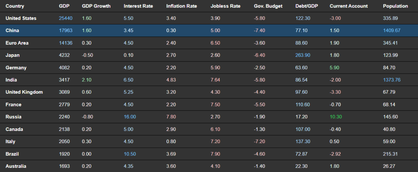Image resolution: width=418 pixels, height=172 pixels.
Task: Sort by Gov. Budget header
Action: click(x=268, y=6)
